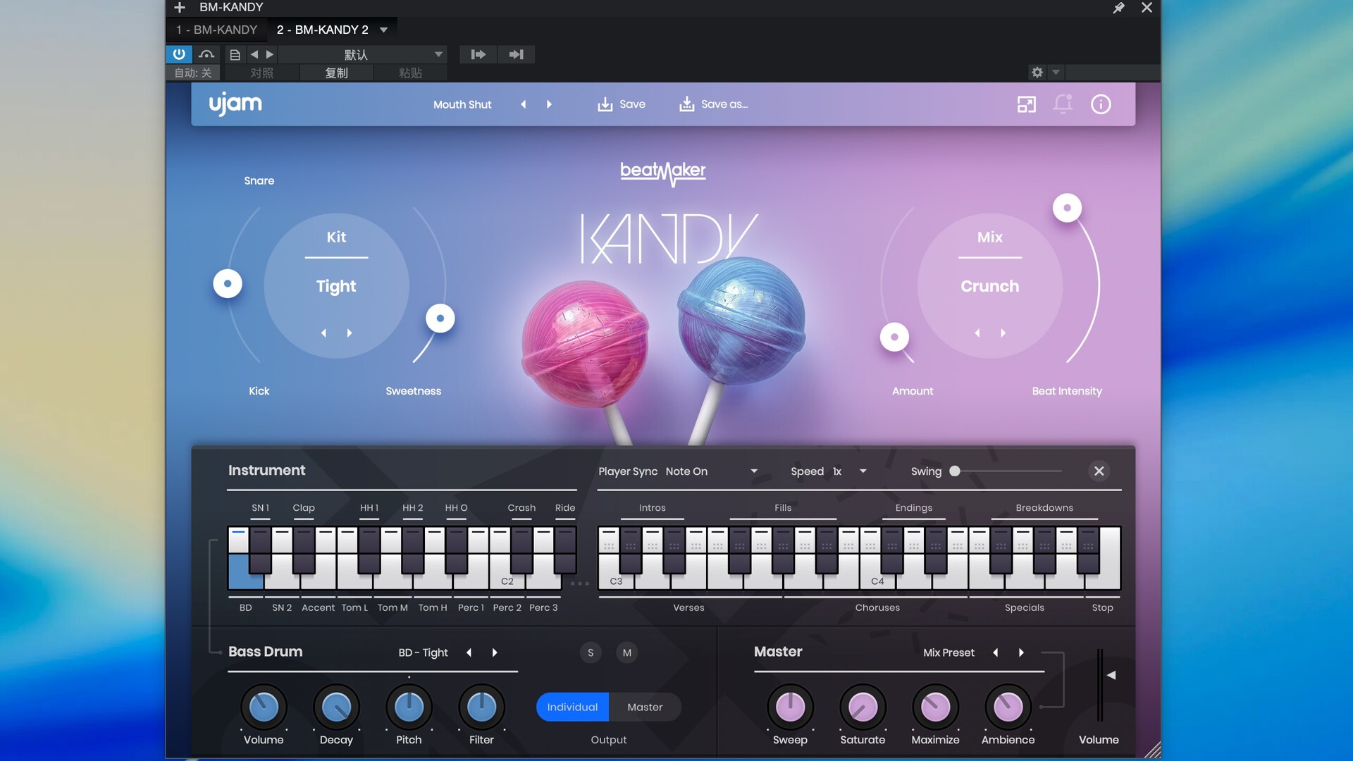Viewport: 1353px width, 761px height.
Task: Select next Mix Preset arrow
Action: pos(1021,652)
